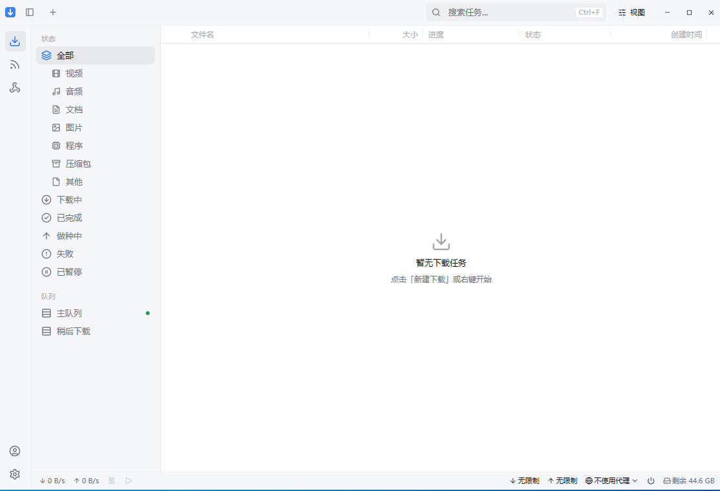Click the 暂无下载任务 message
Screen dimensions: 720x491
(441, 263)
